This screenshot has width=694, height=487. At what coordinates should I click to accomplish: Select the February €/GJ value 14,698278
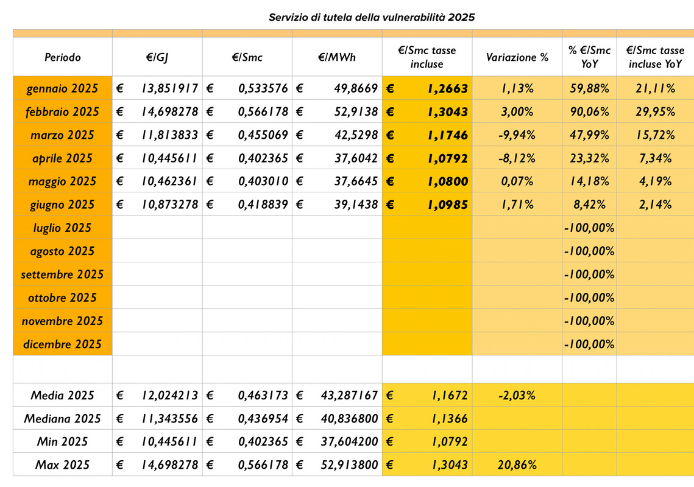(157, 111)
